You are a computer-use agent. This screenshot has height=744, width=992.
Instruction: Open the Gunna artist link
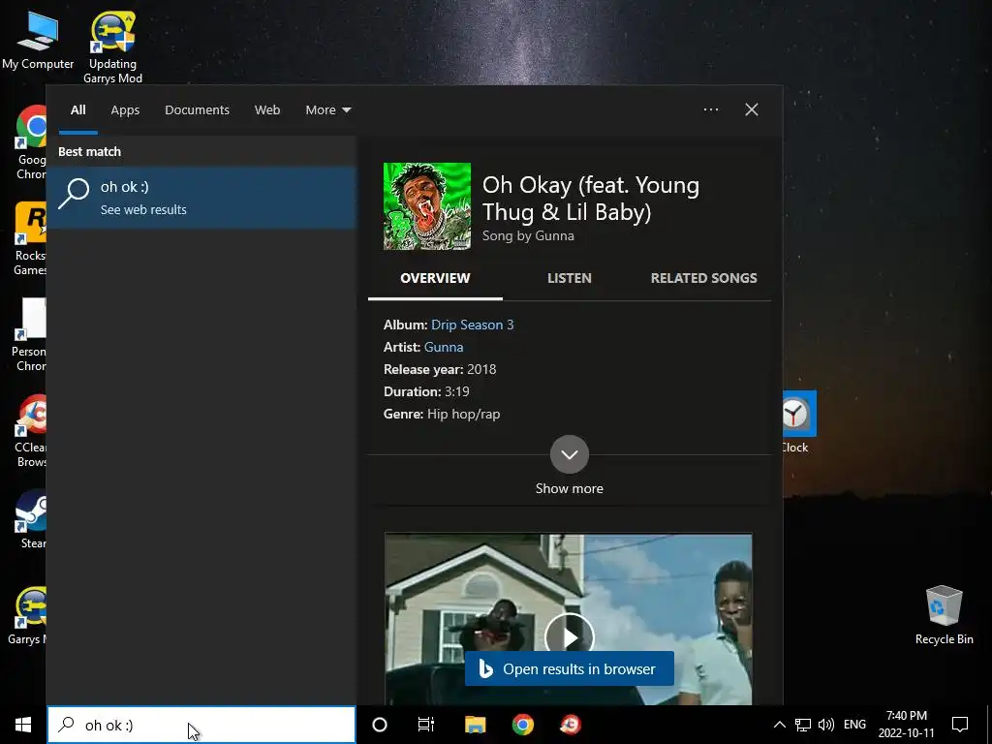click(444, 348)
